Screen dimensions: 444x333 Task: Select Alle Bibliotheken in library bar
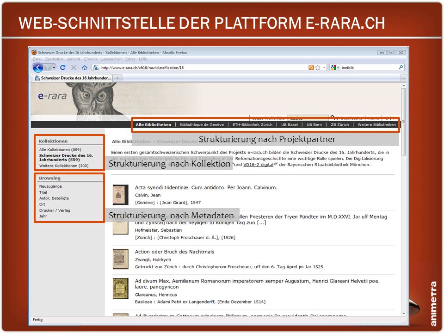pyautogui.click(x=153, y=124)
